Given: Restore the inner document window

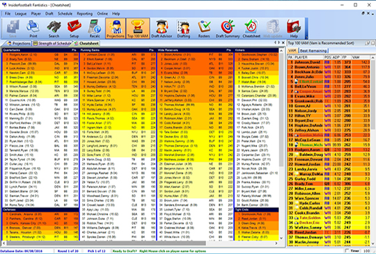Looking at the screenshot, I should pos(363,13).
